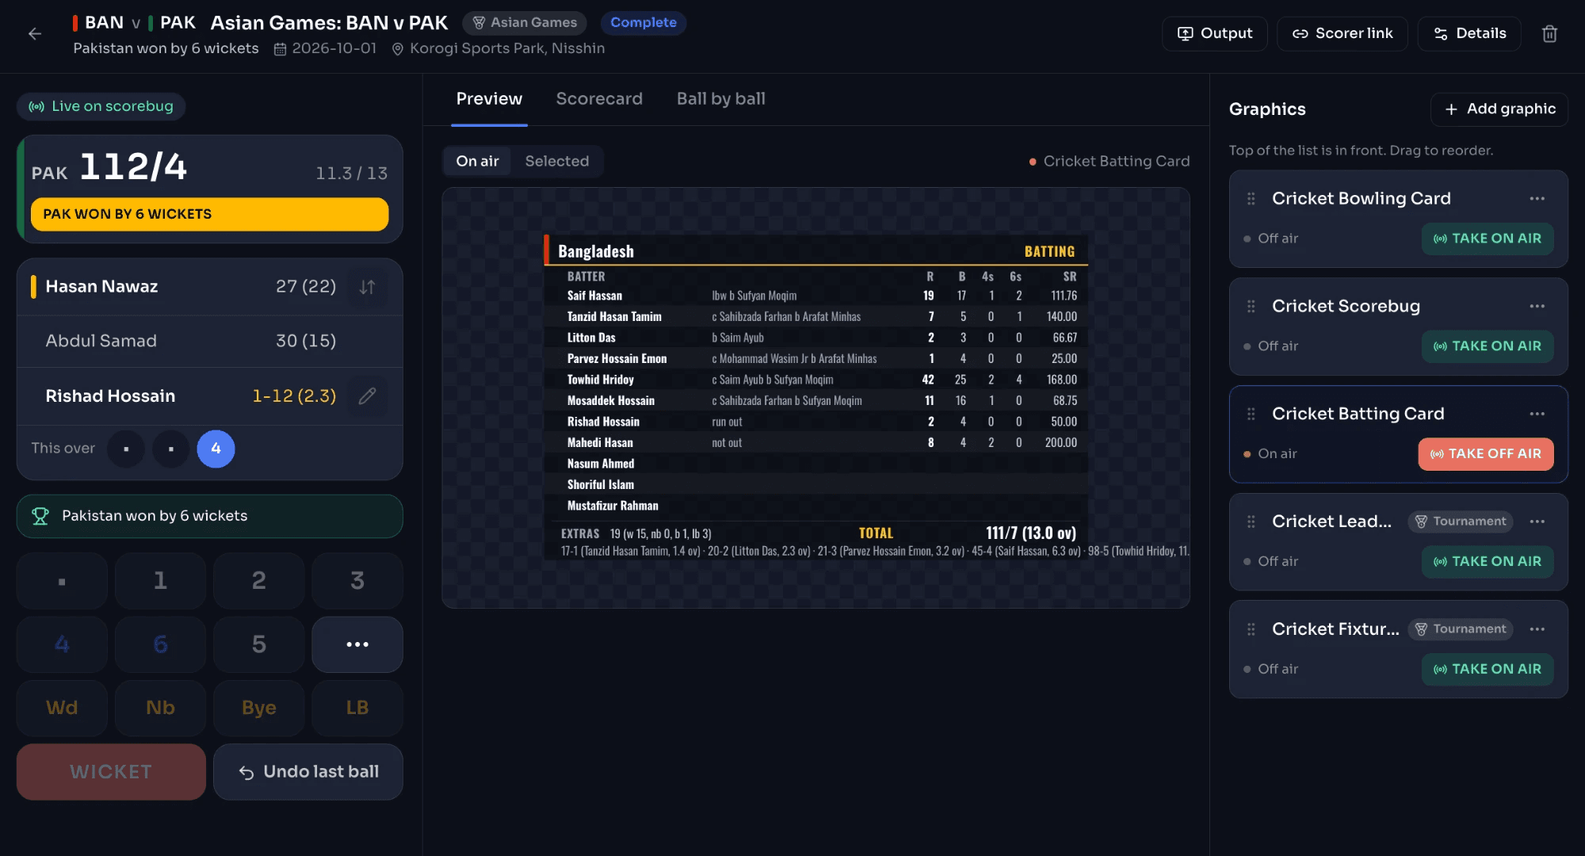1585x856 pixels.
Task: Open options menu for Cricket Fixtures graphic
Action: pyautogui.click(x=1537, y=629)
